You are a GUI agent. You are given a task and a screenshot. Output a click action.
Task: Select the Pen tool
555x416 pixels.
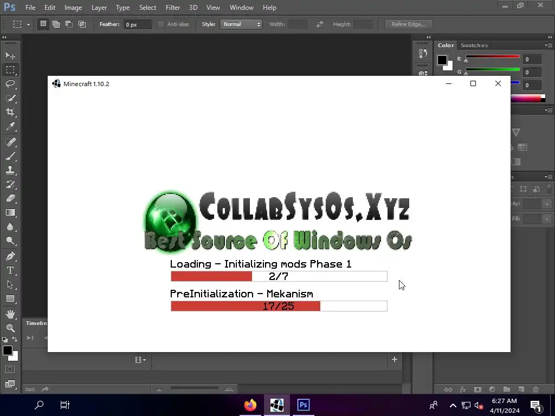(10, 256)
